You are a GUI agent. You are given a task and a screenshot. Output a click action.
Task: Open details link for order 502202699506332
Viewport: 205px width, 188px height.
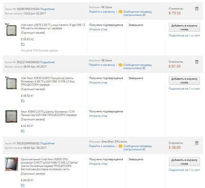click(48, 143)
